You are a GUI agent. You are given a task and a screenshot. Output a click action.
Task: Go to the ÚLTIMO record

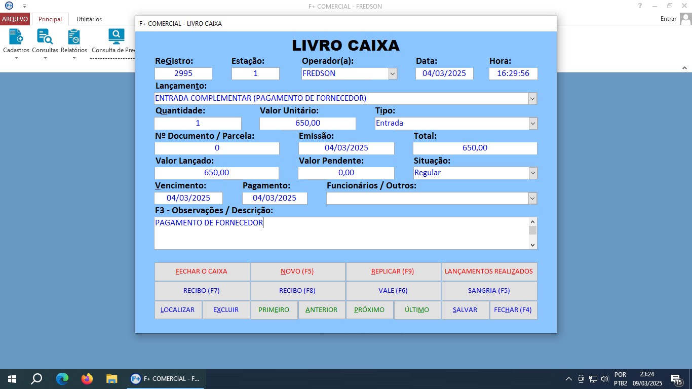[417, 310]
